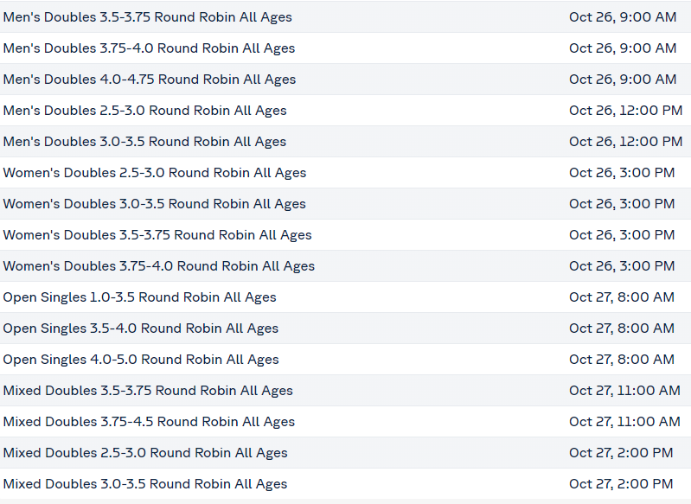
Task: Click Women's Doubles 3.5-3.75 Round Robin
Action: pos(157,235)
